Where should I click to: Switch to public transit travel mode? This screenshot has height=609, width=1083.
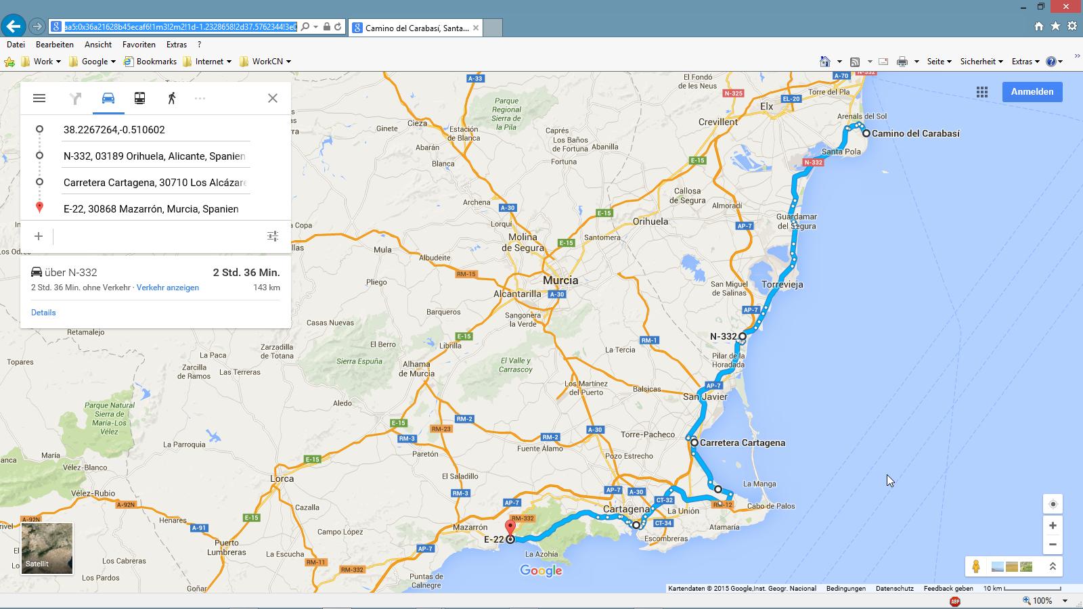point(139,98)
